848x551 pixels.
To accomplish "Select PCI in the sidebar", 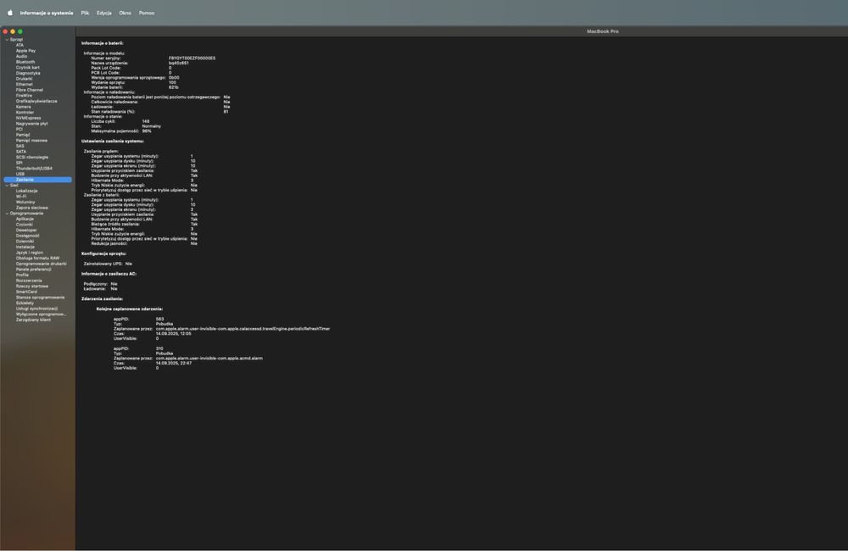I will [19, 129].
